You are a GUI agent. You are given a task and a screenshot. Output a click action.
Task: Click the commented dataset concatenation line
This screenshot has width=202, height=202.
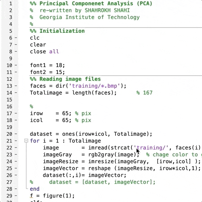point(93,182)
